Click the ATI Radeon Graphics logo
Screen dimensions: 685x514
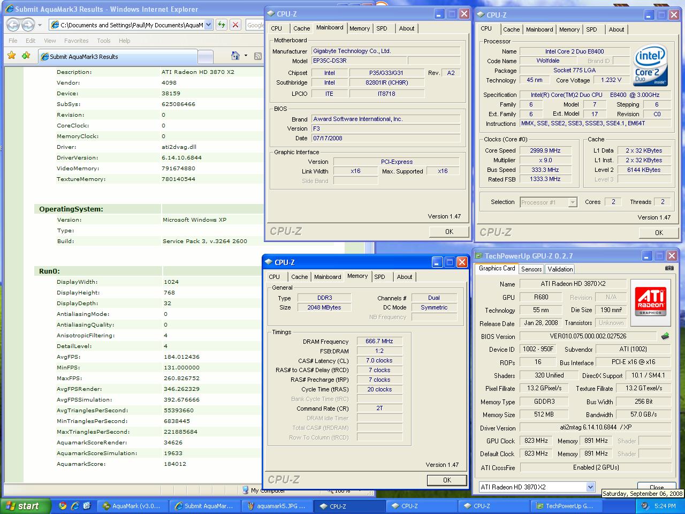pyautogui.click(x=650, y=302)
